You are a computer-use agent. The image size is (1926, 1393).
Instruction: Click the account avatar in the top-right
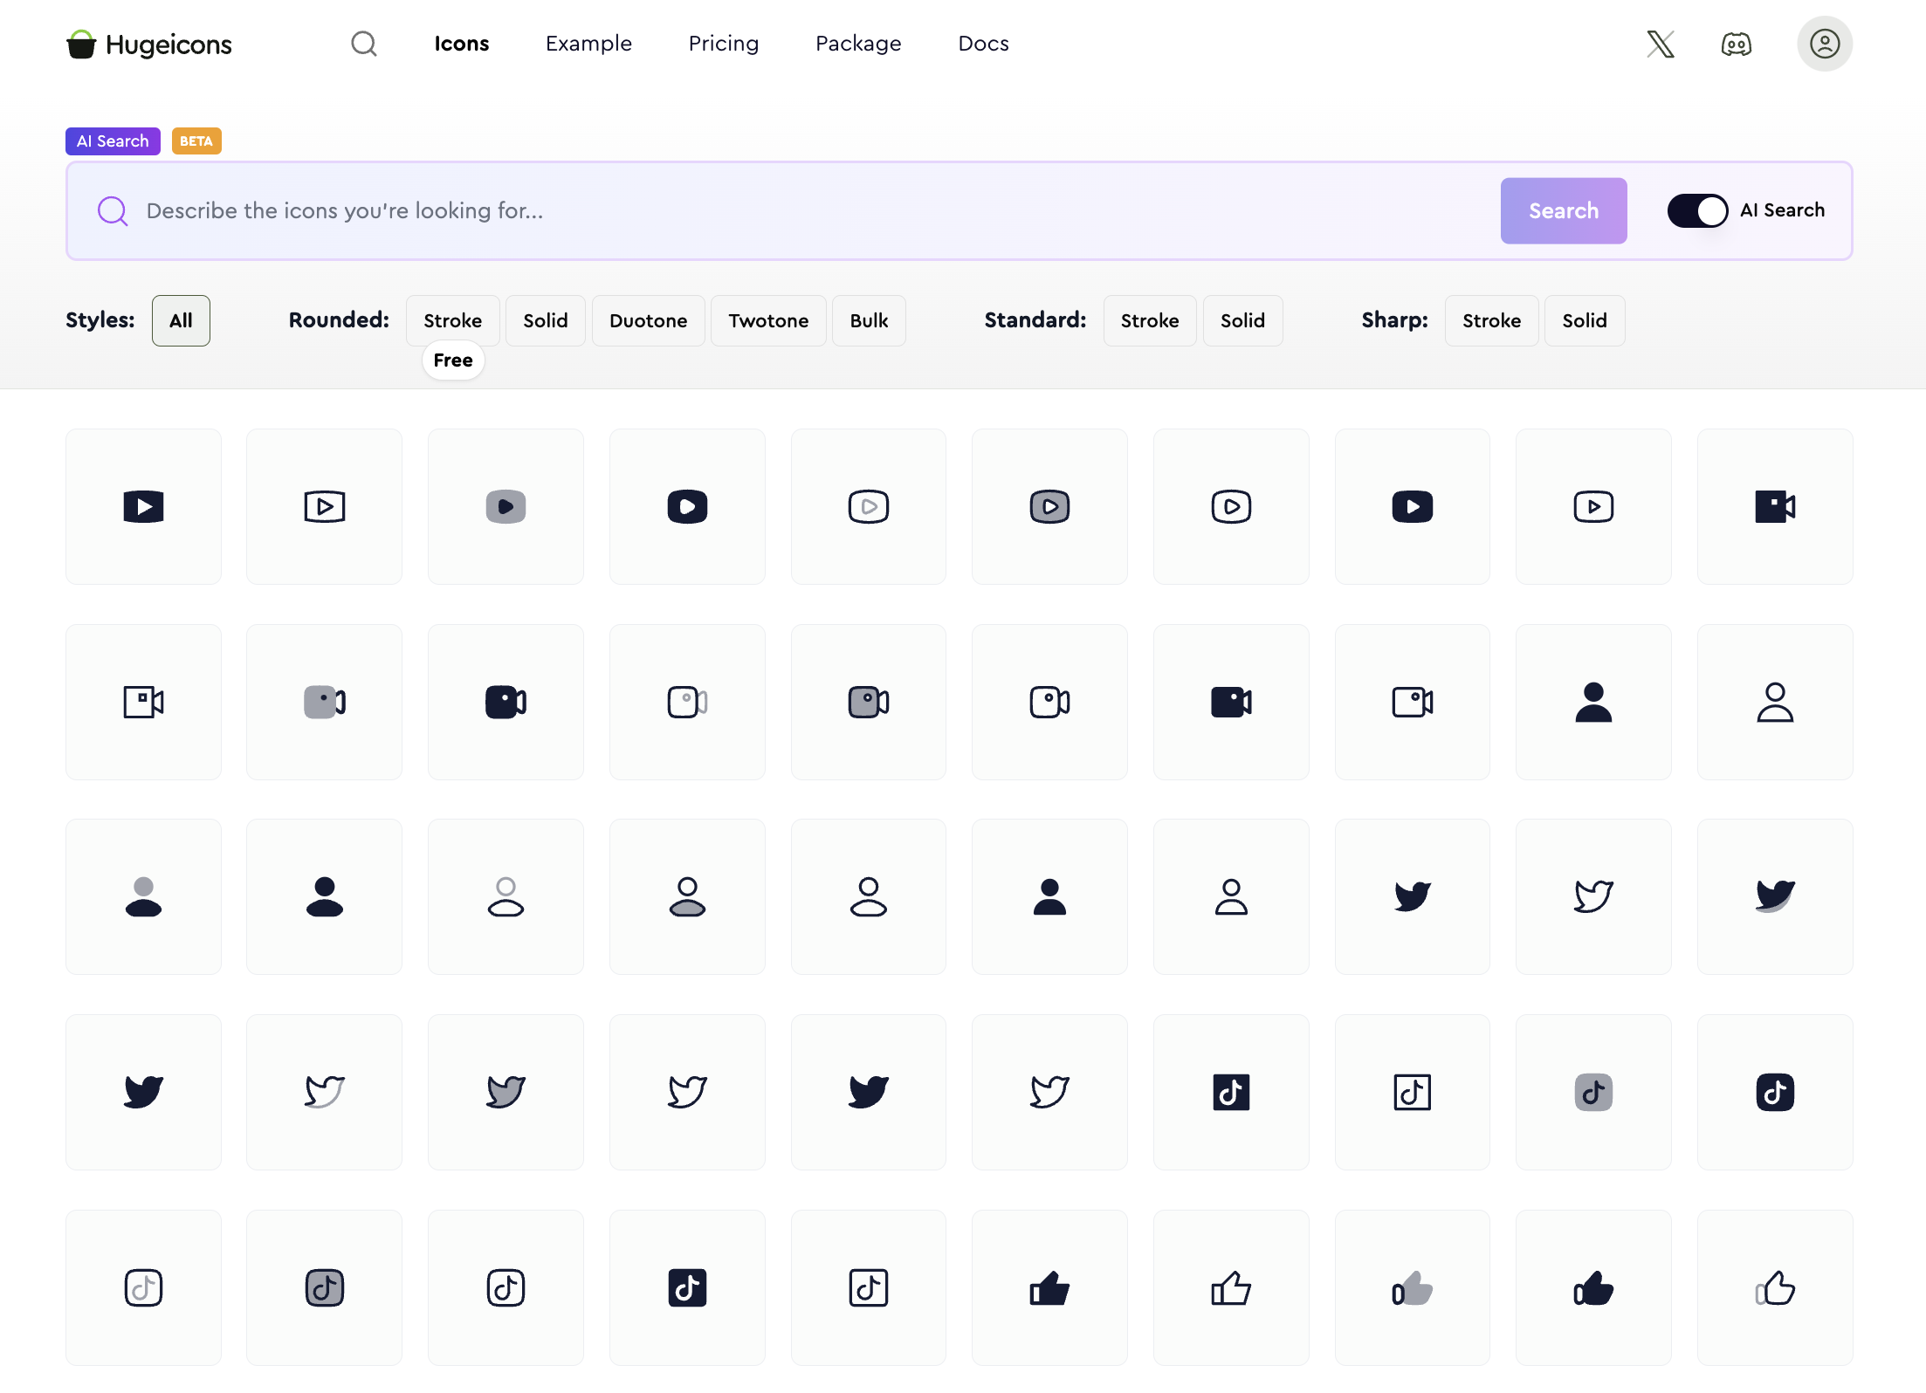1824,44
